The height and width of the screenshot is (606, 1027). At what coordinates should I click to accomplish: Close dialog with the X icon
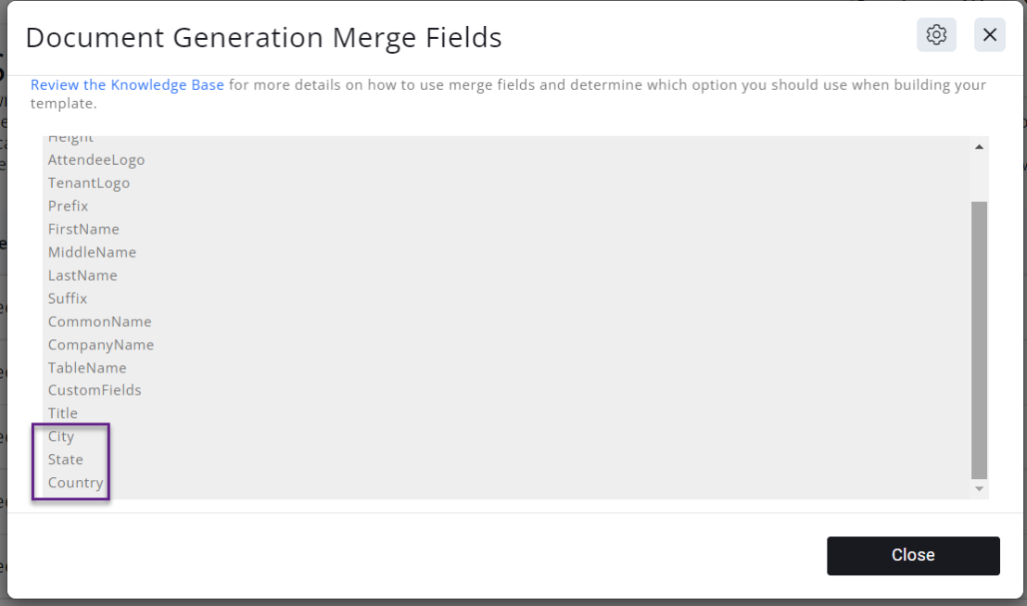pos(990,35)
